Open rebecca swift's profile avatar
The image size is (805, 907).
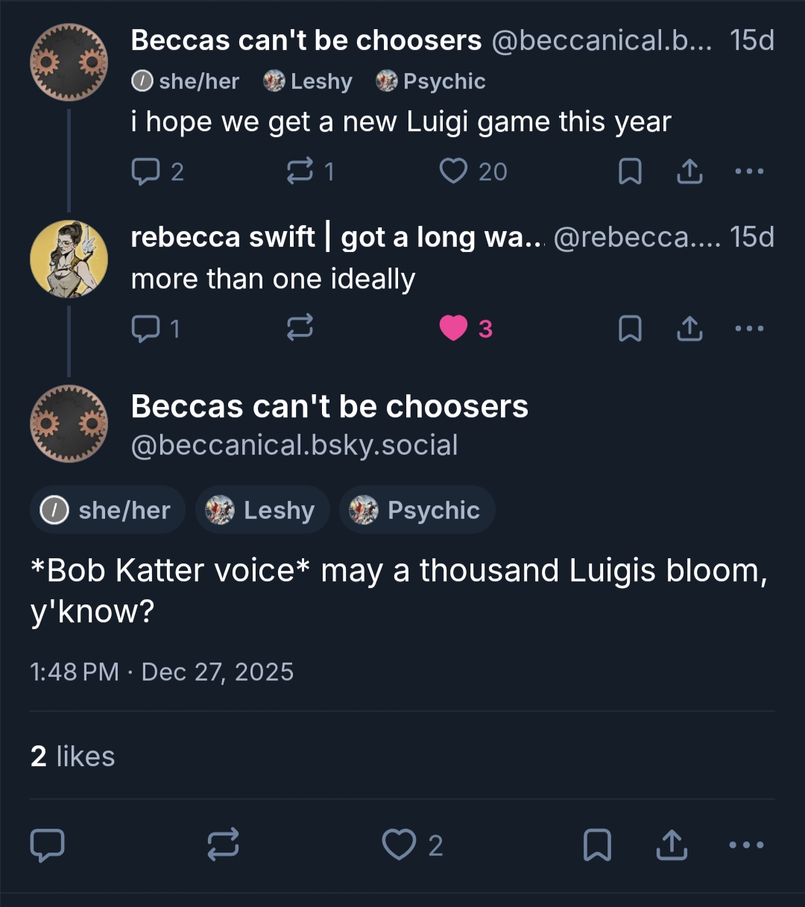69,259
